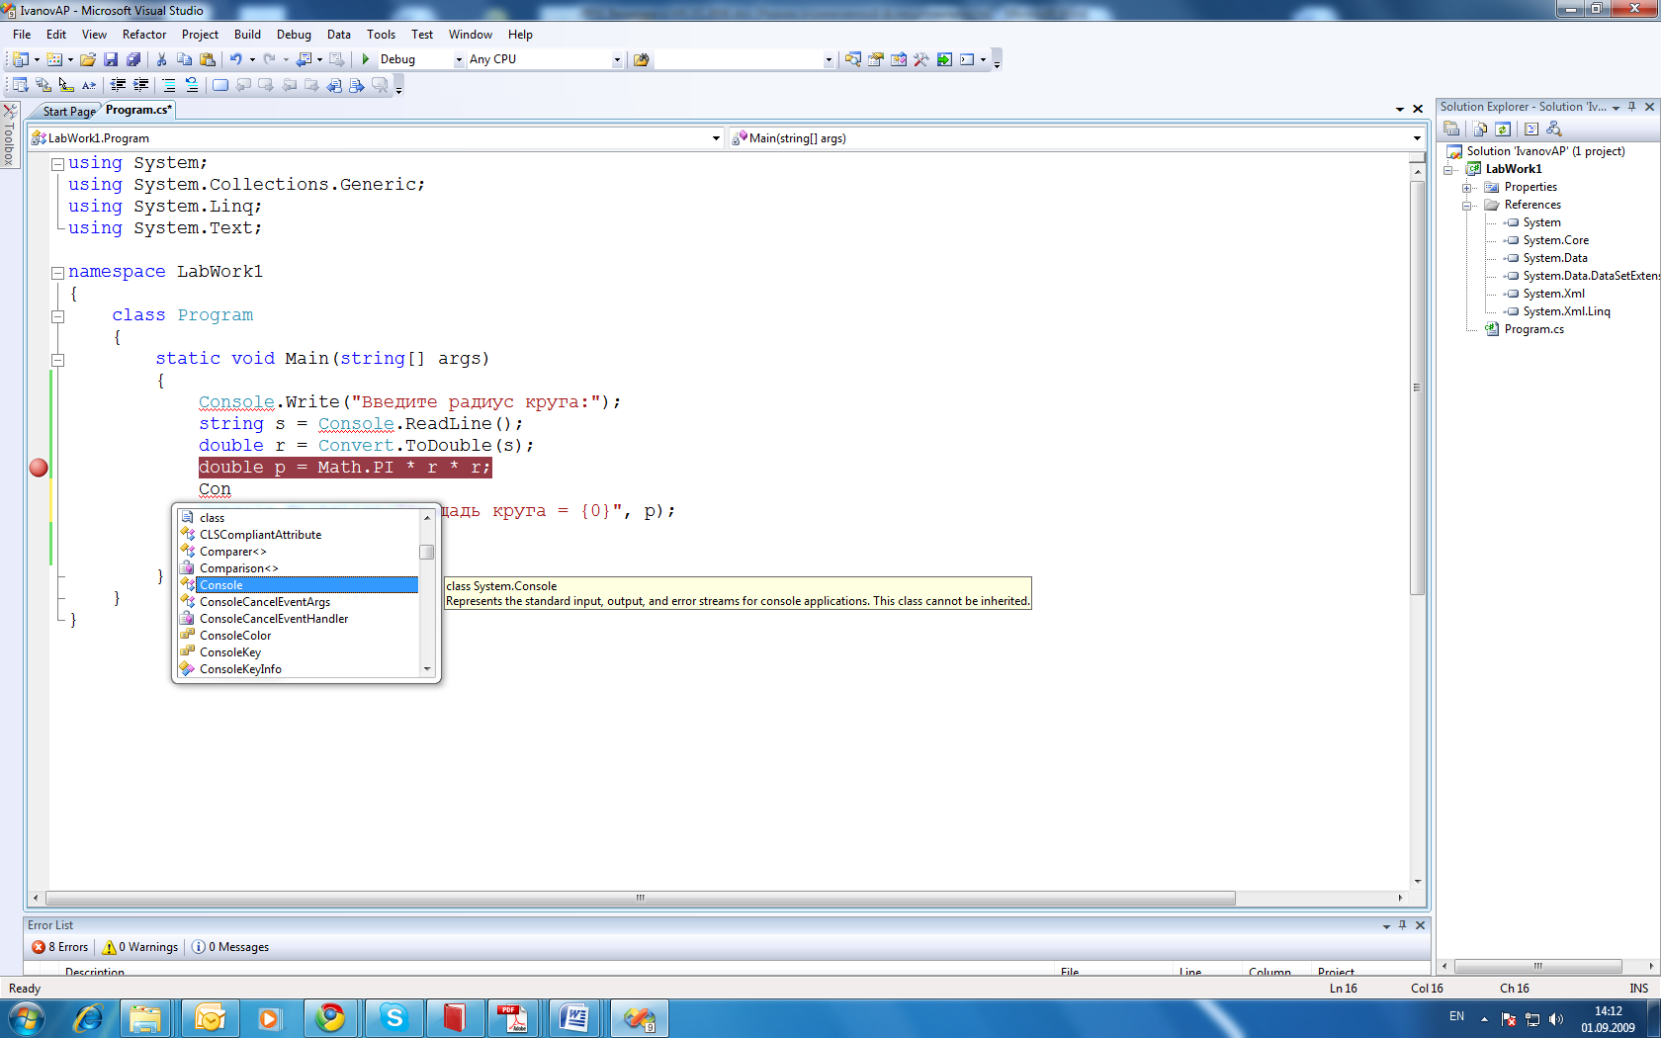Open Google Chrome from the taskbar
Viewport: 1661px width, 1038px height.
pyautogui.click(x=331, y=1018)
